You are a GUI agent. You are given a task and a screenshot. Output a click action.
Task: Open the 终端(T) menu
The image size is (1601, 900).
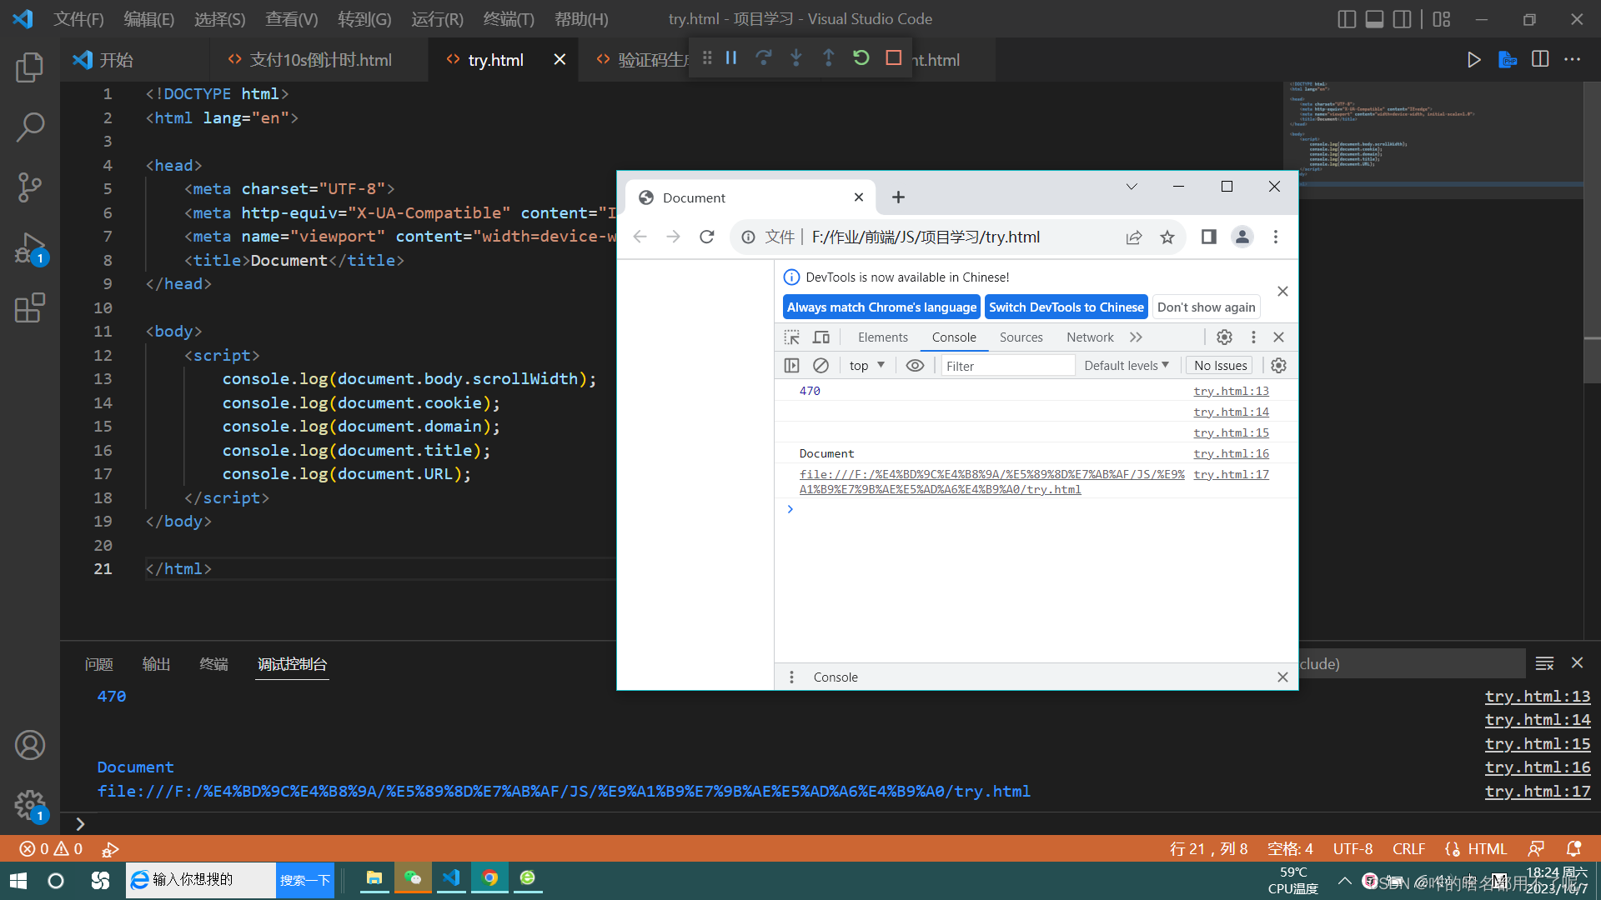[509, 19]
